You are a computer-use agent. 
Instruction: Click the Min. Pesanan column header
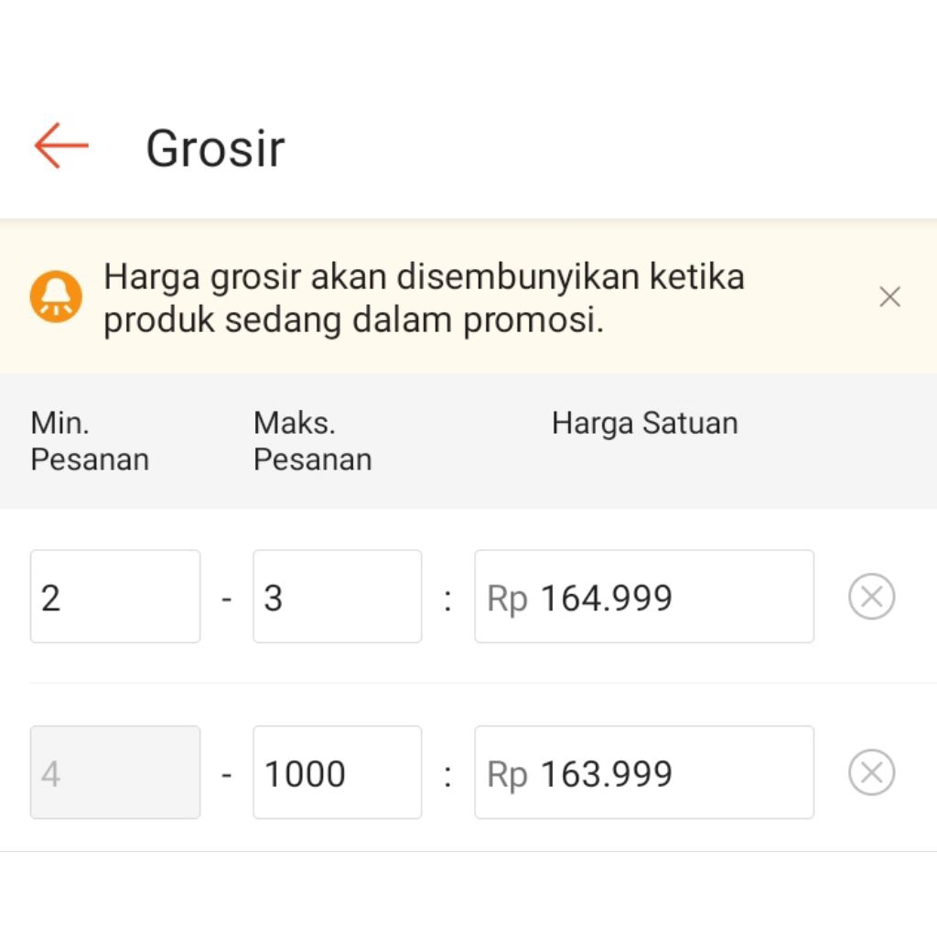pyautogui.click(x=90, y=441)
